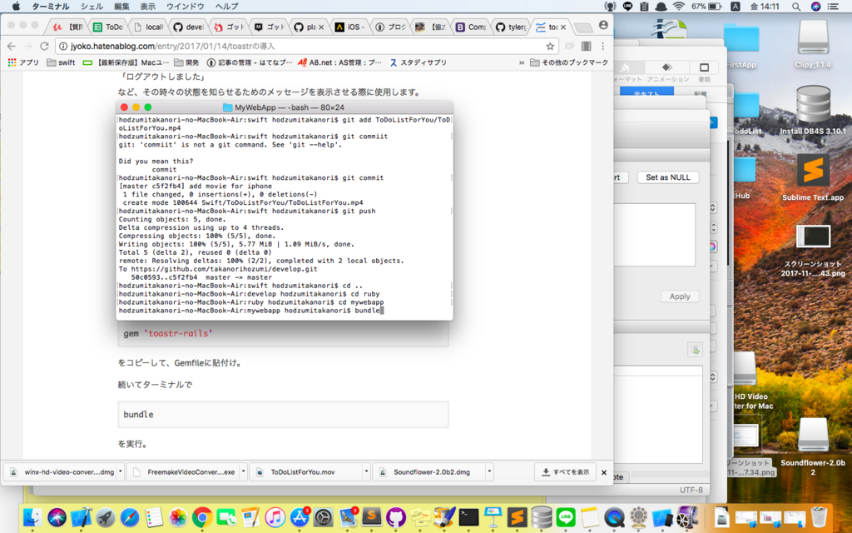The image size is (852, 533).
Task: Open Install DB4S 3.10.1 disk
Action: (x=813, y=111)
